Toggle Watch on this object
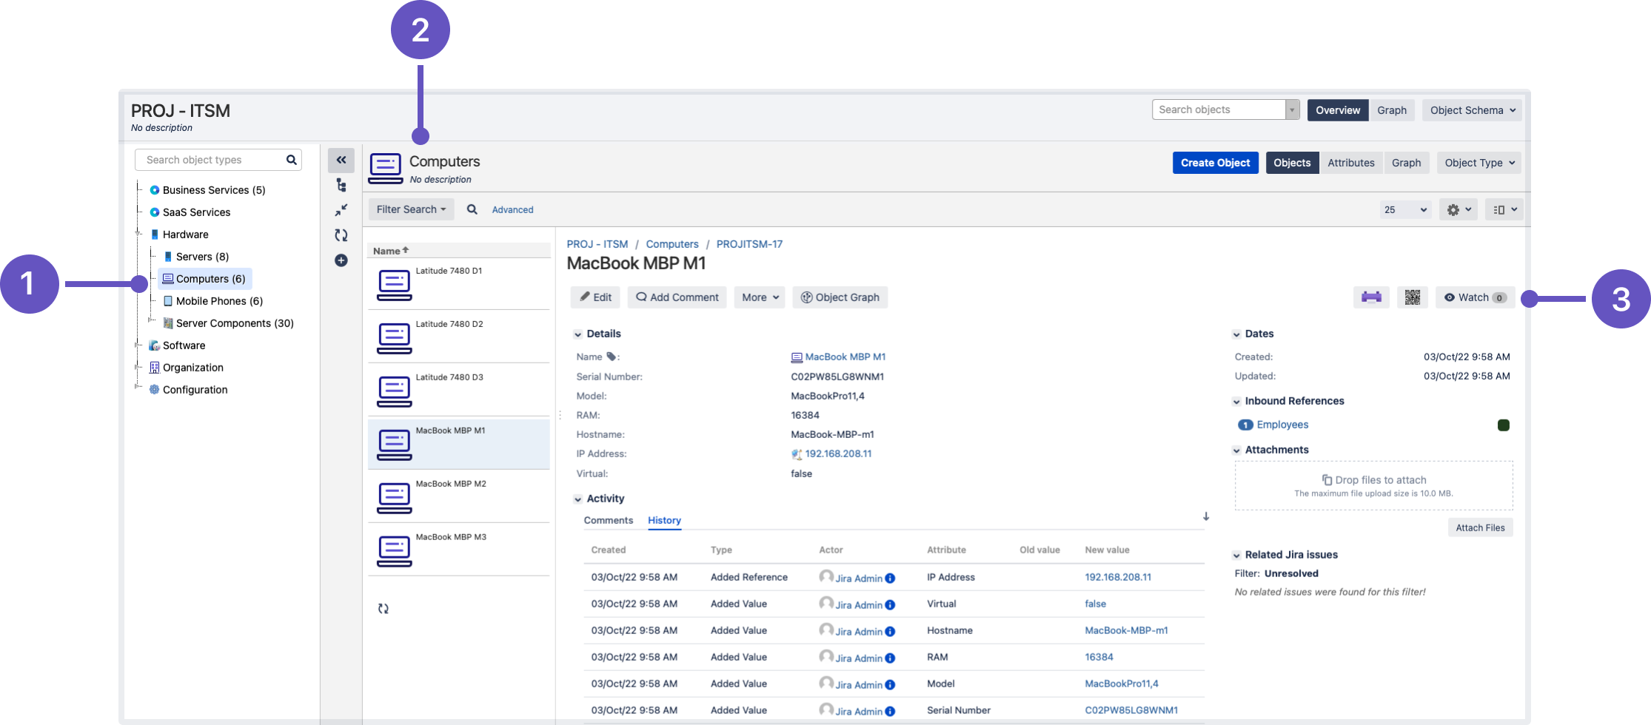 coord(1475,297)
